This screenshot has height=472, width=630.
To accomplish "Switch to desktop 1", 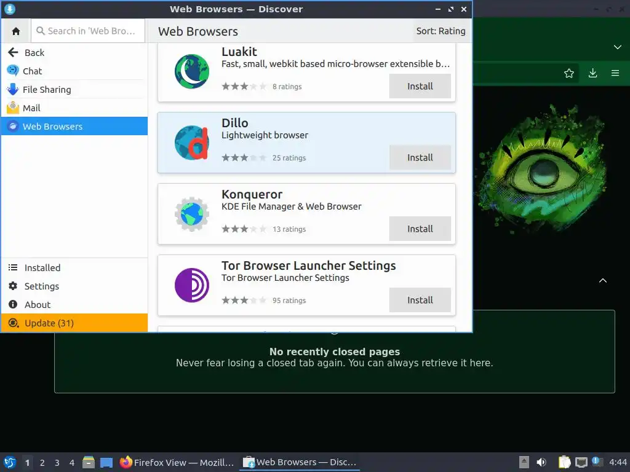I will [27, 463].
